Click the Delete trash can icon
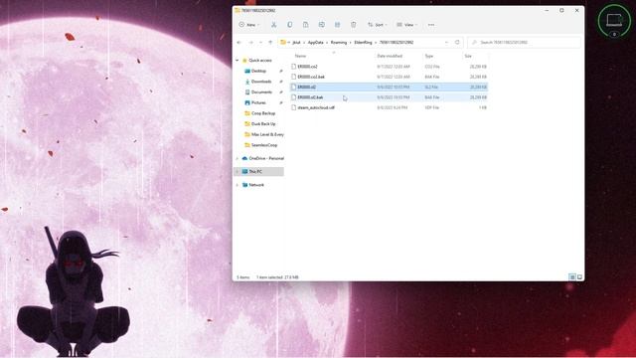Image resolution: width=636 pixels, height=358 pixels. point(354,25)
